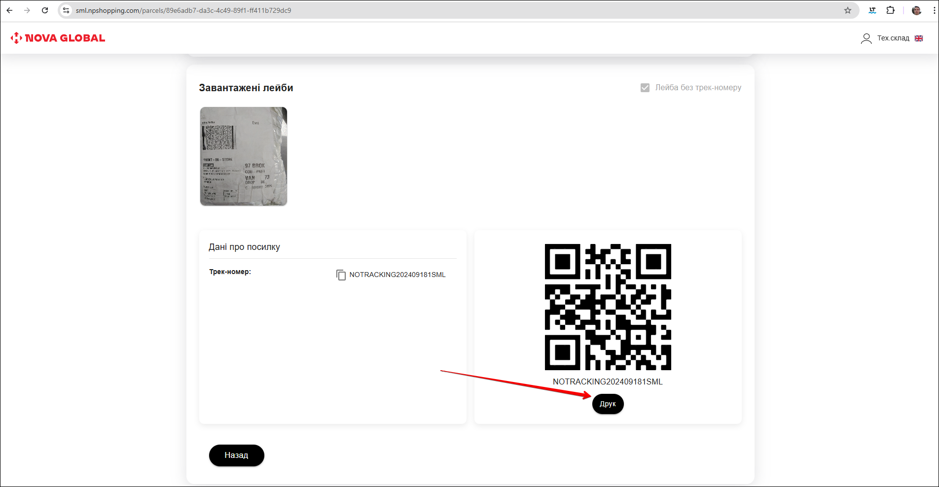Click the QR code image
Screen dimensions: 939x487
608,307
